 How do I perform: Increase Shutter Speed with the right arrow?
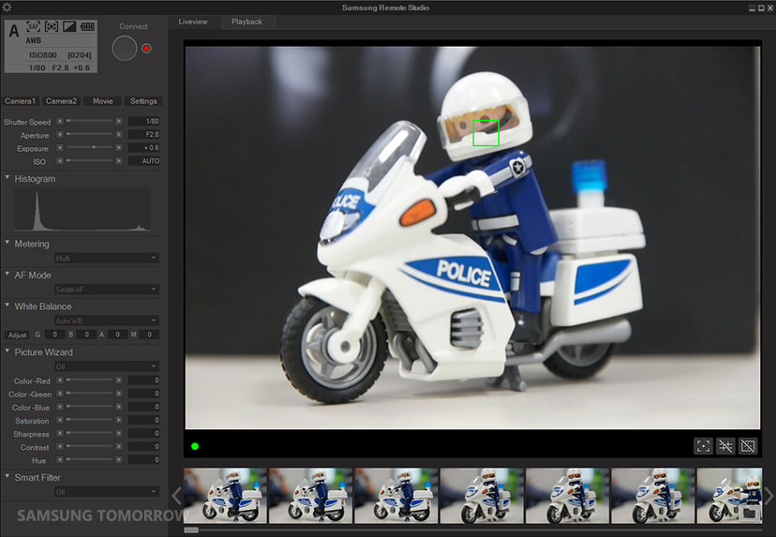click(119, 122)
